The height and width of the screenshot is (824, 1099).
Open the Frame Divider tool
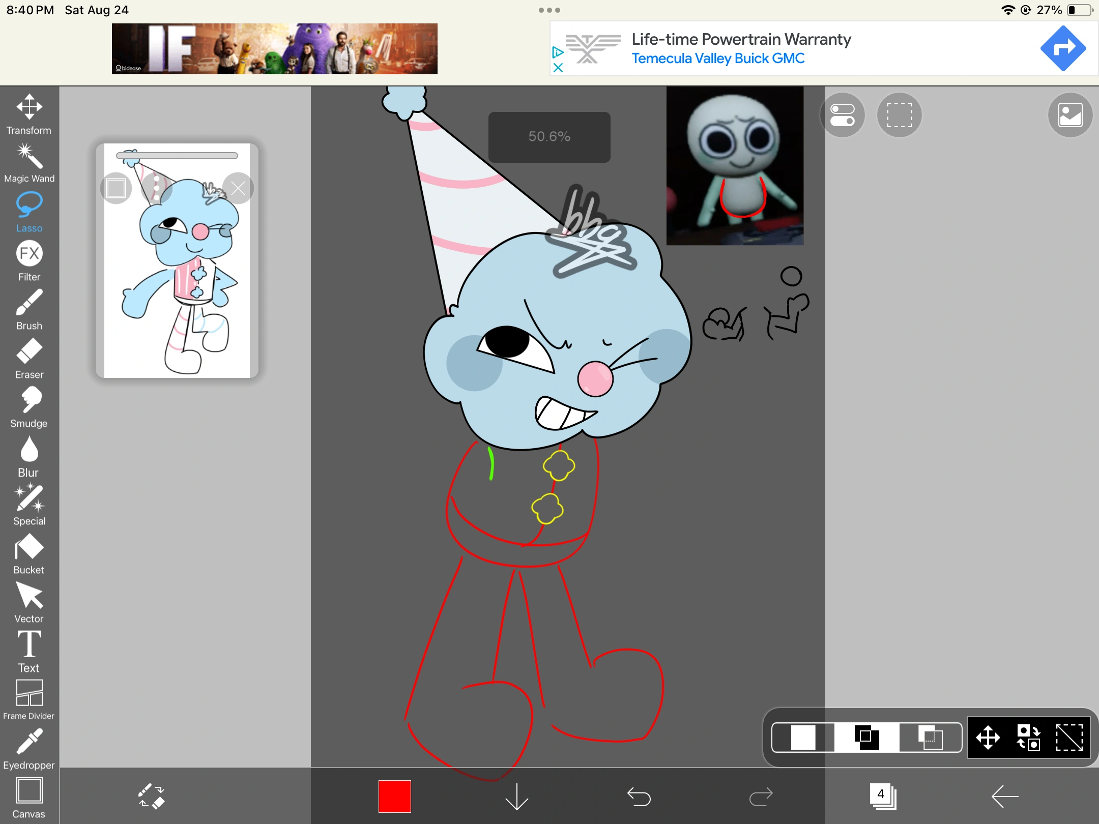pos(29,699)
